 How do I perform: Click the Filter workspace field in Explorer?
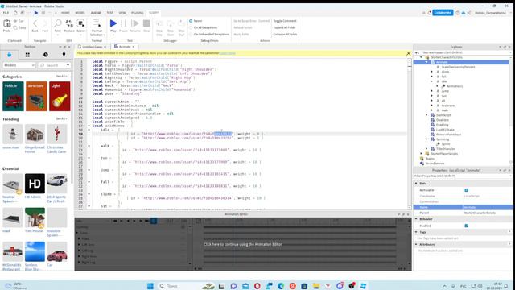point(462,52)
